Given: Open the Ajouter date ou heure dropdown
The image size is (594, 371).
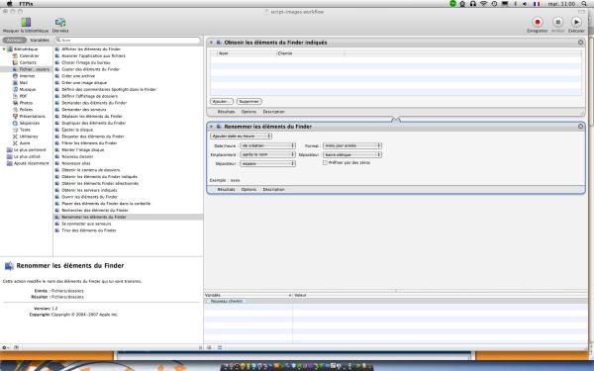Looking at the screenshot, I should pos(241,136).
